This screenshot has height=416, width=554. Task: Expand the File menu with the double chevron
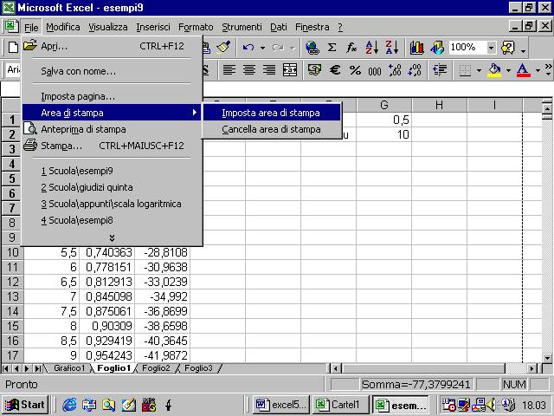(x=112, y=237)
